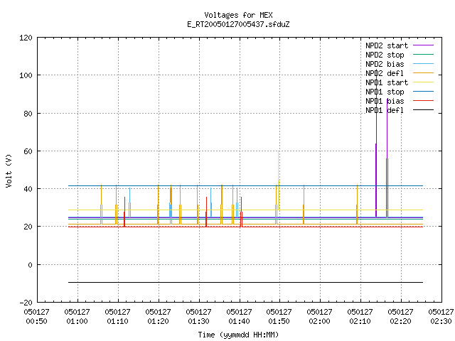The width and height of the screenshot is (455, 341).
Task: Click the x-axis tick label 050127 02:00
Action: click(x=319, y=317)
